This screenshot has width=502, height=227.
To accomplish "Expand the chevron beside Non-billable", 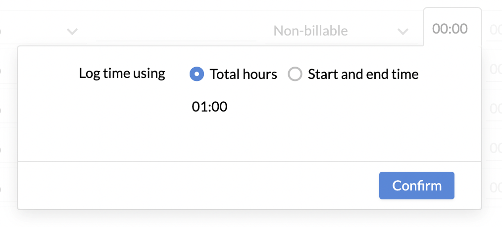I will (403, 31).
